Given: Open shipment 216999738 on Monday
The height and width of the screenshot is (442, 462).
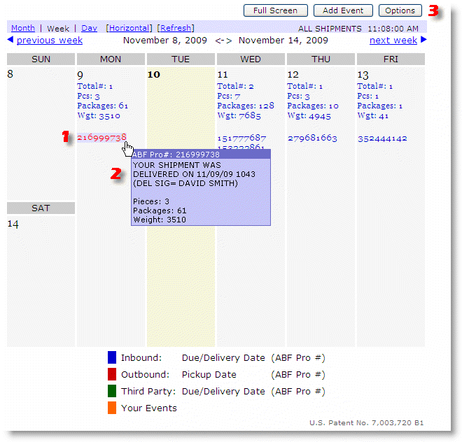Looking at the screenshot, I should (101, 137).
